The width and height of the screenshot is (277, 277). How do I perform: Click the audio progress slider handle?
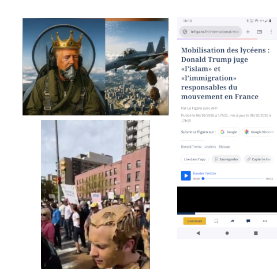(x=203, y=179)
